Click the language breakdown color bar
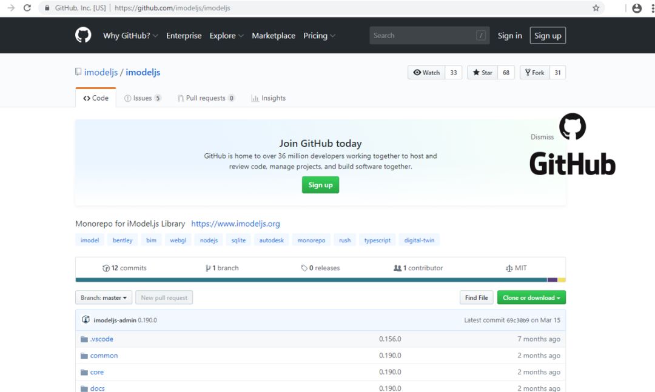This screenshot has height=392, width=655. click(320, 280)
